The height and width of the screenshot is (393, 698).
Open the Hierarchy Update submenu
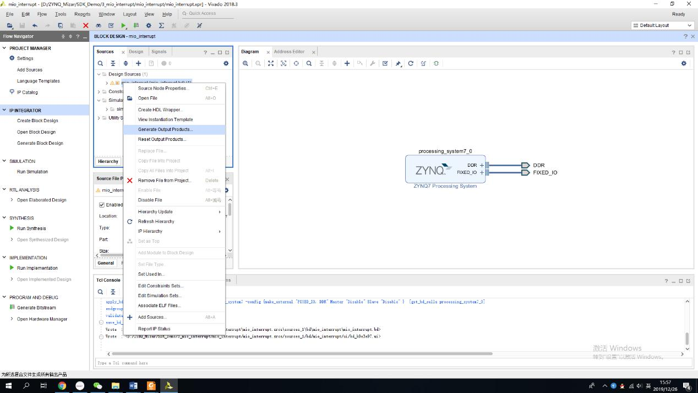pyautogui.click(x=174, y=211)
